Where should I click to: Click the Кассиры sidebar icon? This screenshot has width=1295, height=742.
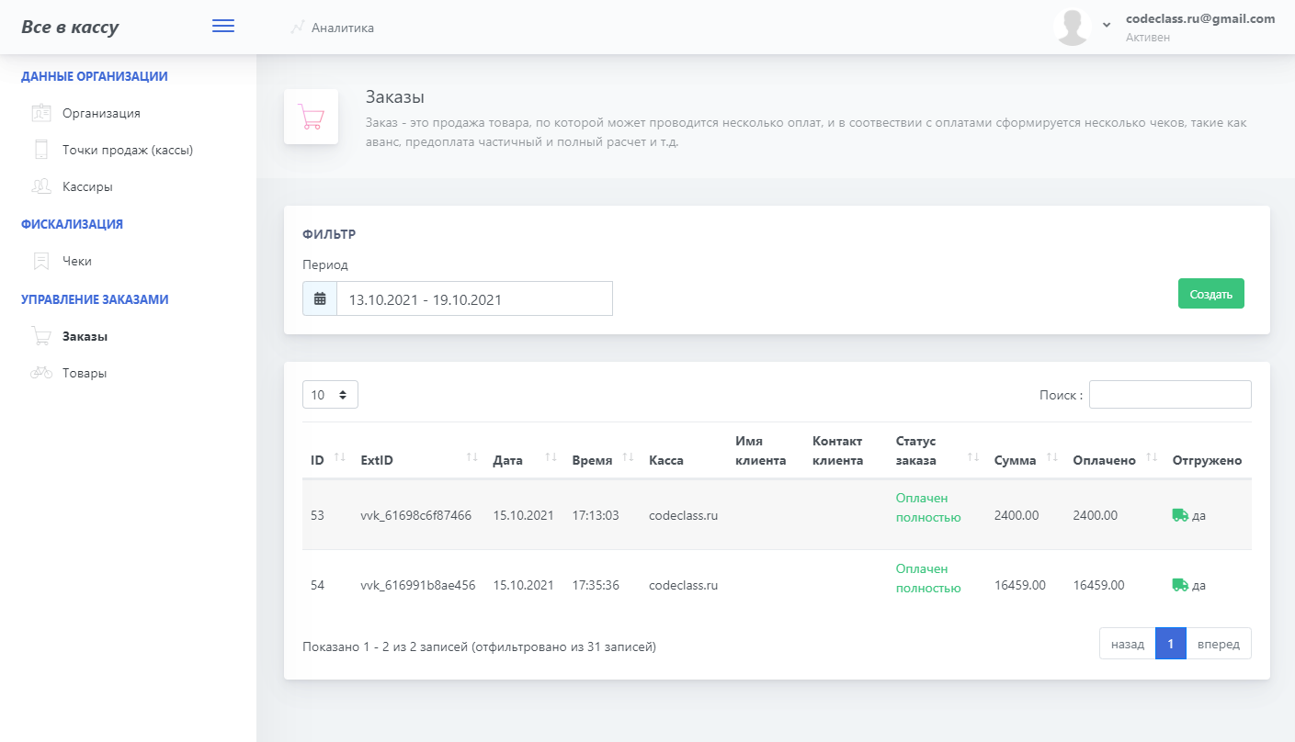40,186
